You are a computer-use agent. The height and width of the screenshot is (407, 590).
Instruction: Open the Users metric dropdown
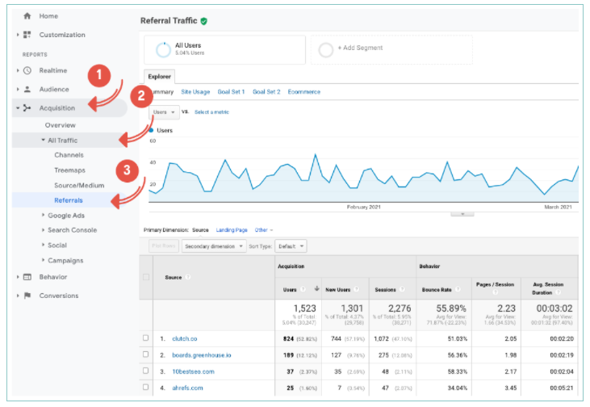click(164, 112)
